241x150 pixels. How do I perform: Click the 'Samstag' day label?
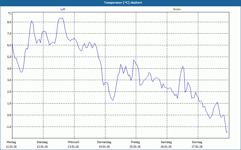point(166,142)
